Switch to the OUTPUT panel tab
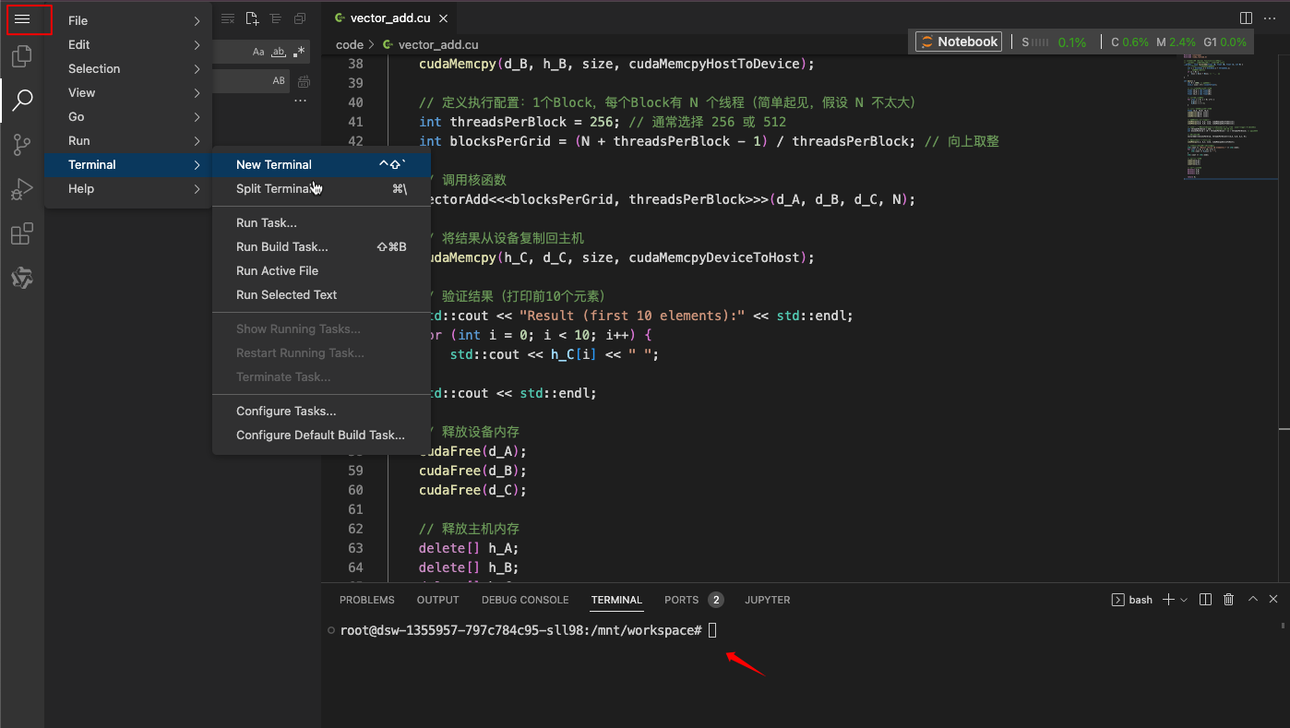The image size is (1290, 728). click(x=437, y=600)
